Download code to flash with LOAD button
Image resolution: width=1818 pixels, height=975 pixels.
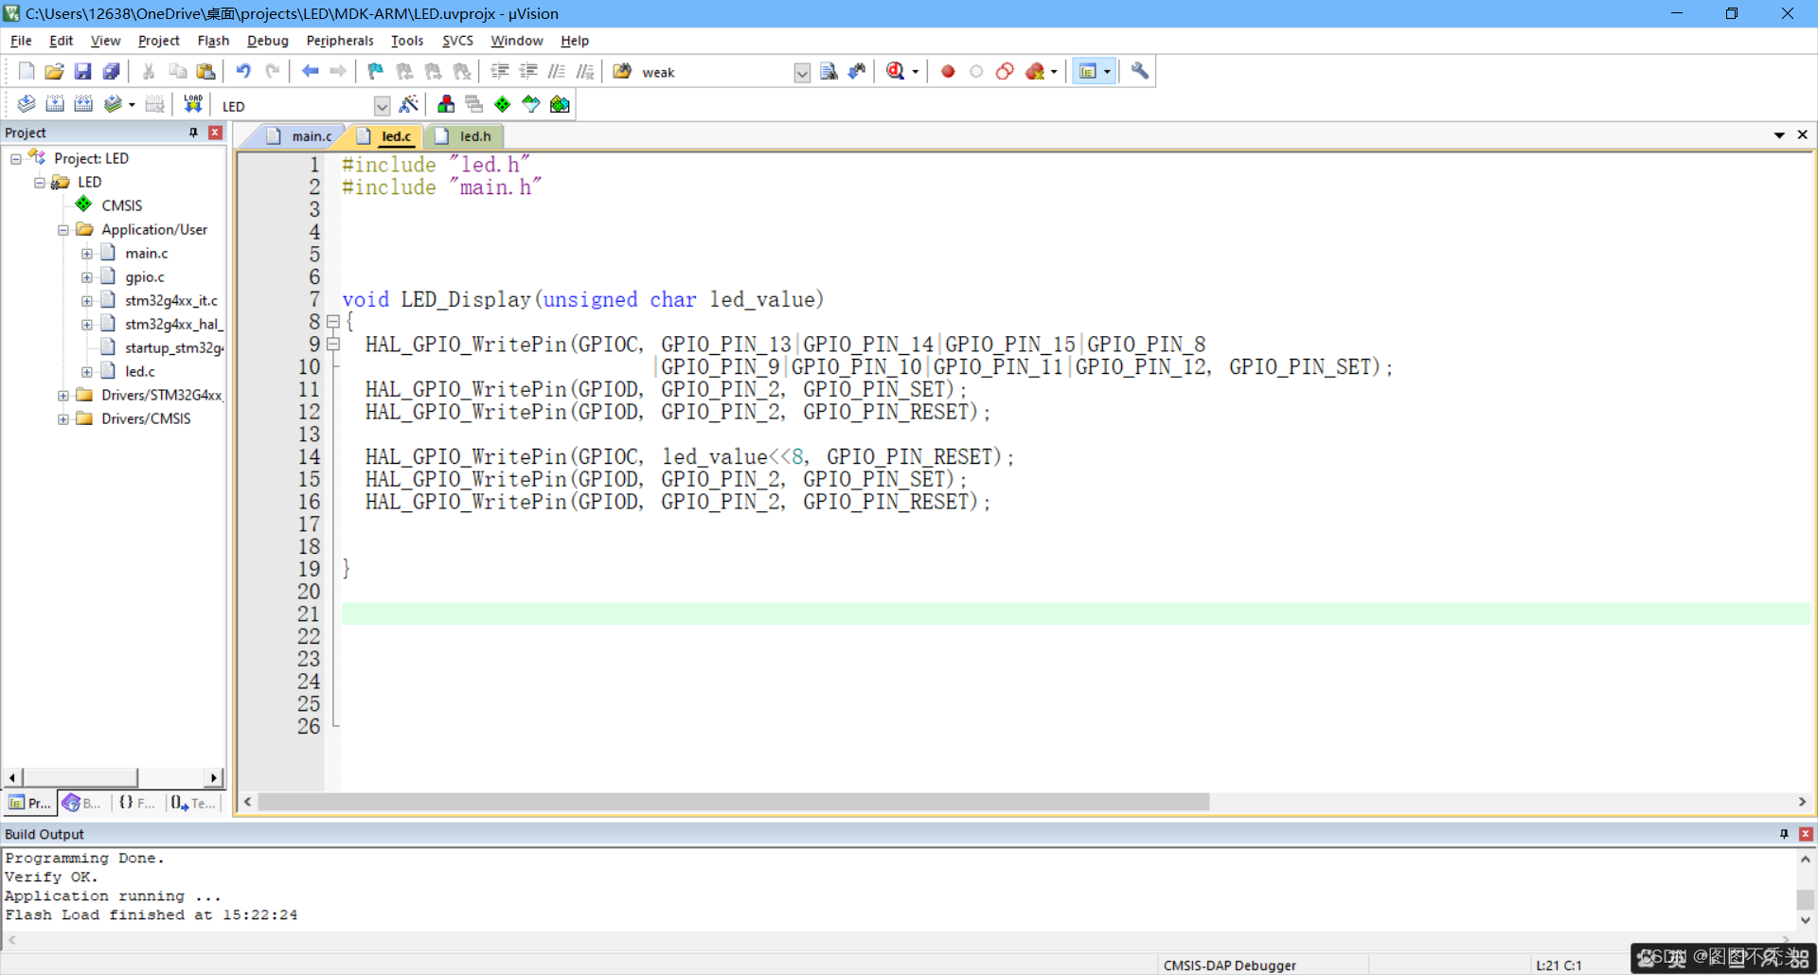point(192,104)
